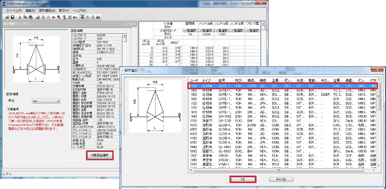Screen dimensions: 386x189
Task: Click the Copy toolbar icon
Action: tap(25, 17)
